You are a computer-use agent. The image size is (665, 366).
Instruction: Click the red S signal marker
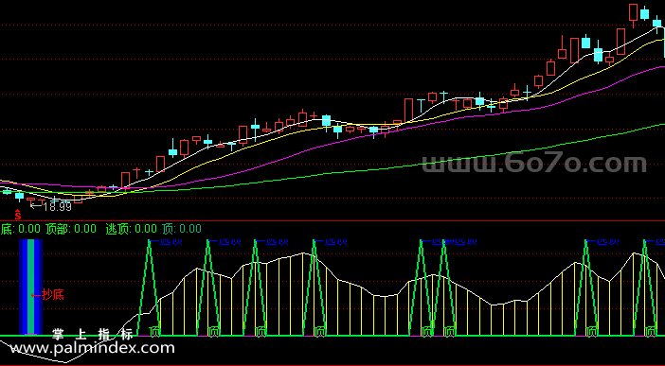pos(18,215)
